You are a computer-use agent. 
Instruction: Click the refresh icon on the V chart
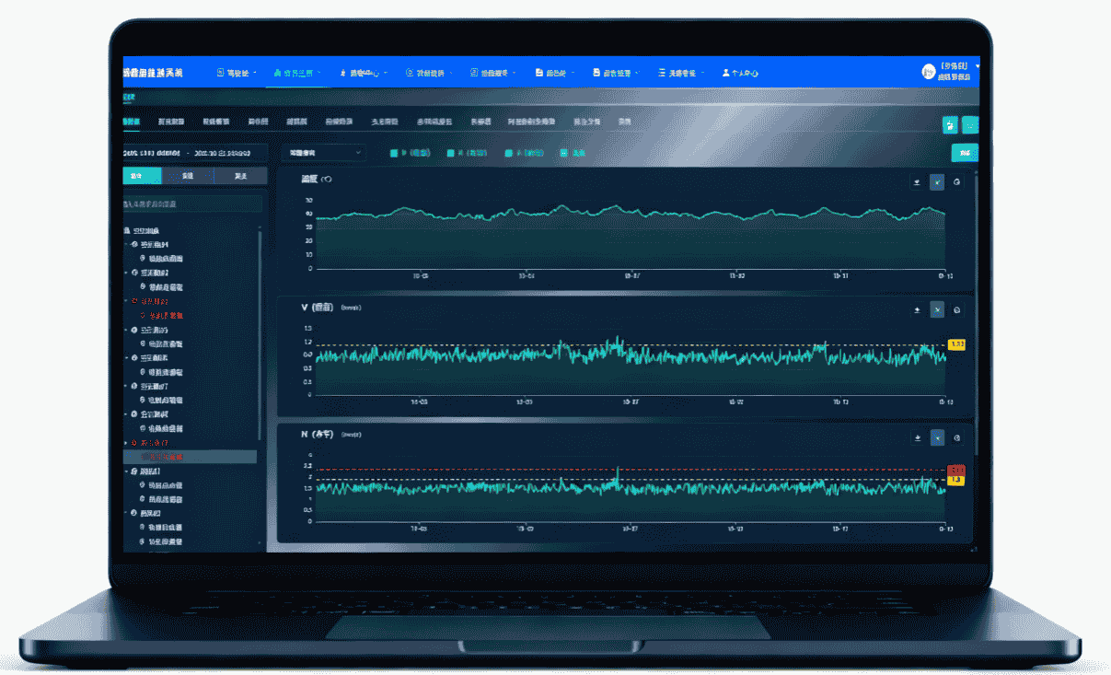click(x=957, y=309)
